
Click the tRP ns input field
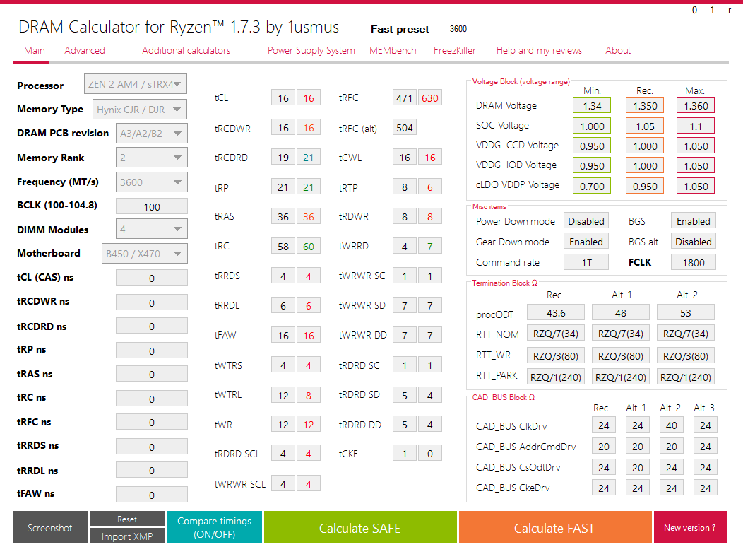tap(152, 351)
